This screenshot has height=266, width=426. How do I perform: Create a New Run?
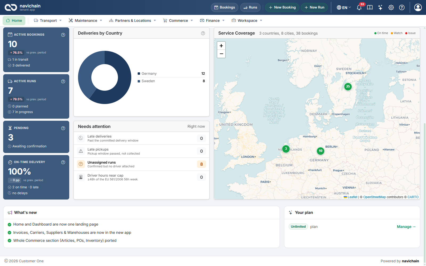pos(314,7)
